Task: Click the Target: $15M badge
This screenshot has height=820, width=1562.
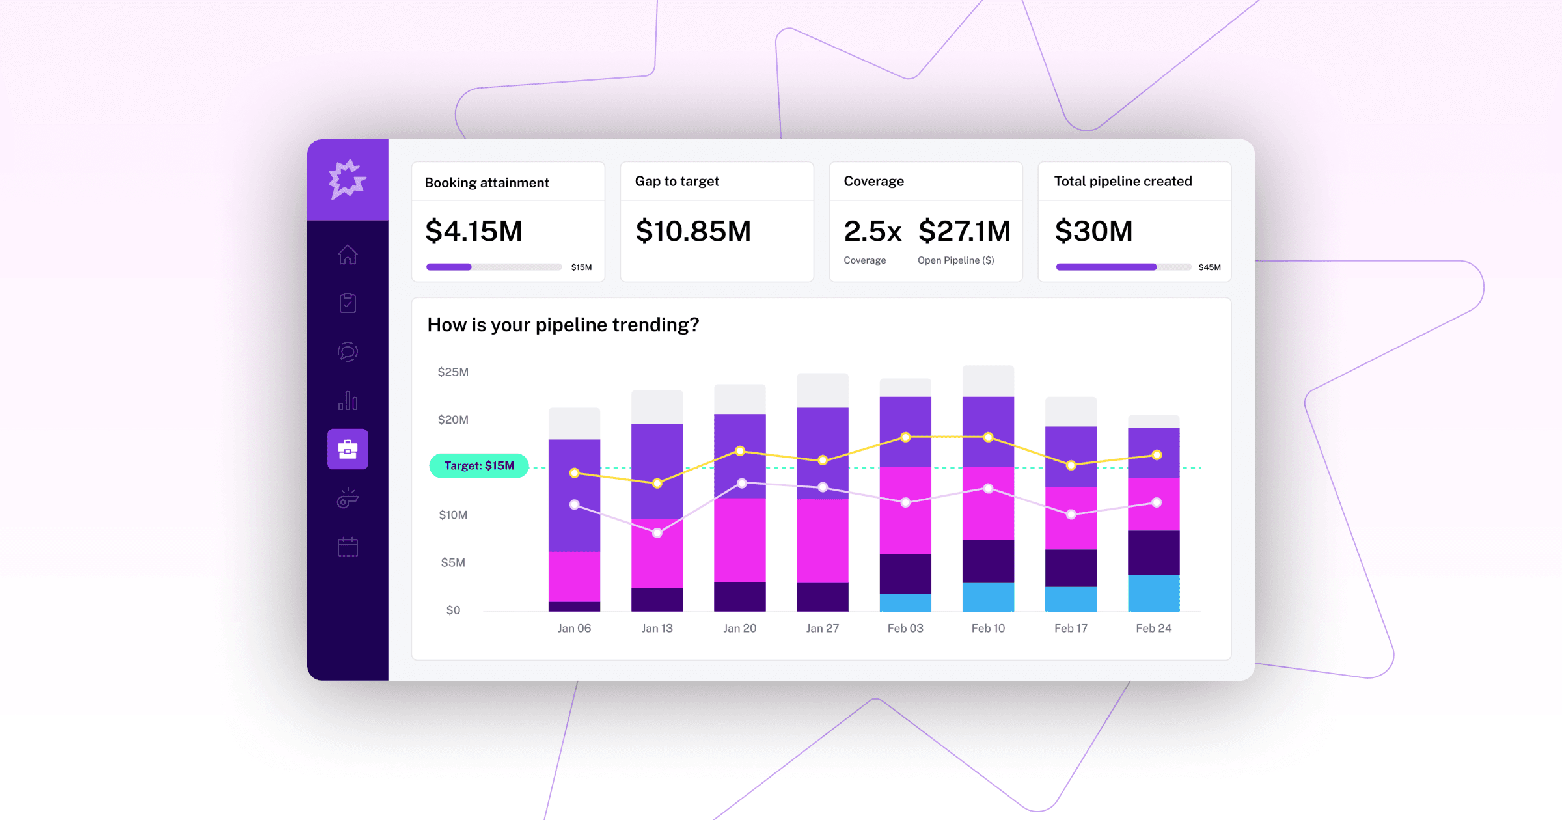Action: coord(478,466)
